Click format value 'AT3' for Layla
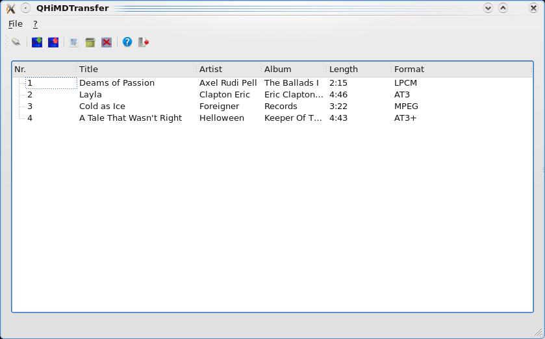Viewport: 545px width, 339px height. pos(402,95)
